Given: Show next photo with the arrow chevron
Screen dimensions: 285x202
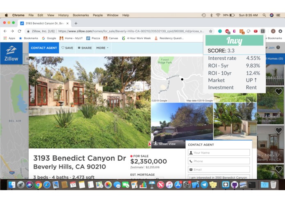Looking at the screenshot, I should point(249,102).
